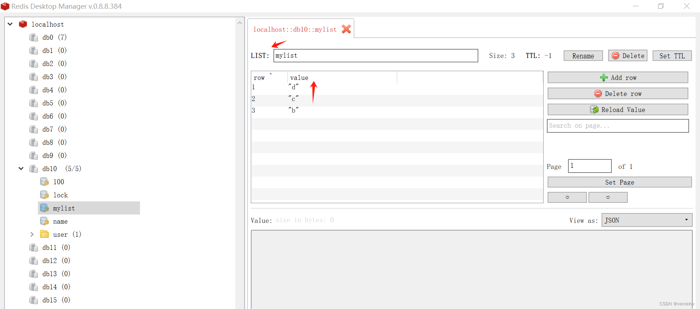Screen dimensions: 700x309
Task: Go to the next page arrow
Action: pyautogui.click(x=608, y=197)
